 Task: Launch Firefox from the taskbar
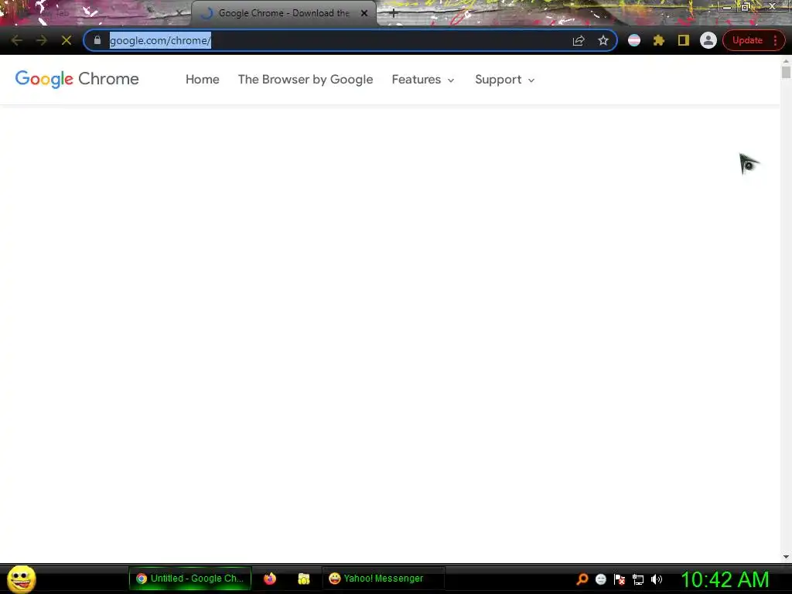(x=270, y=579)
